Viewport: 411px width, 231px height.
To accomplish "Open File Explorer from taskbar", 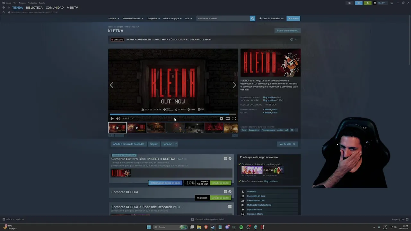I will click(199, 227).
